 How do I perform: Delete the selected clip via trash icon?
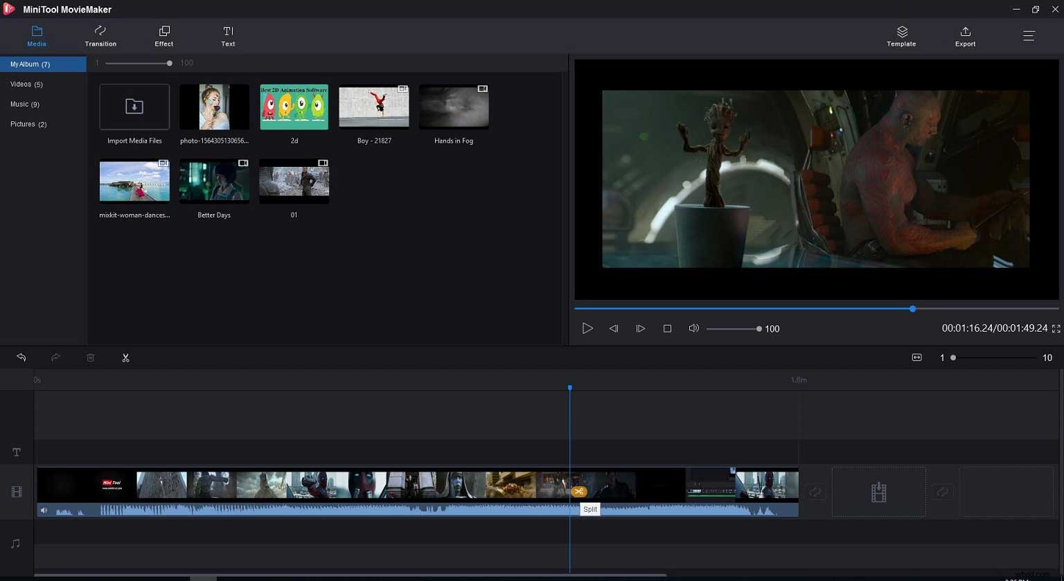(90, 357)
